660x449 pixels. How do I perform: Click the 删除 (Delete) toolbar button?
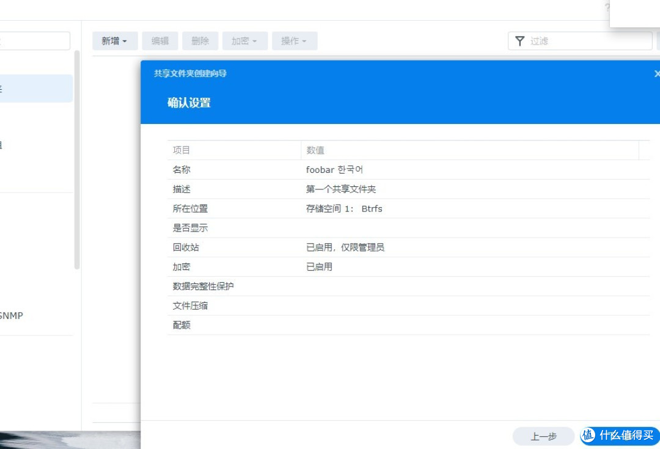point(200,41)
